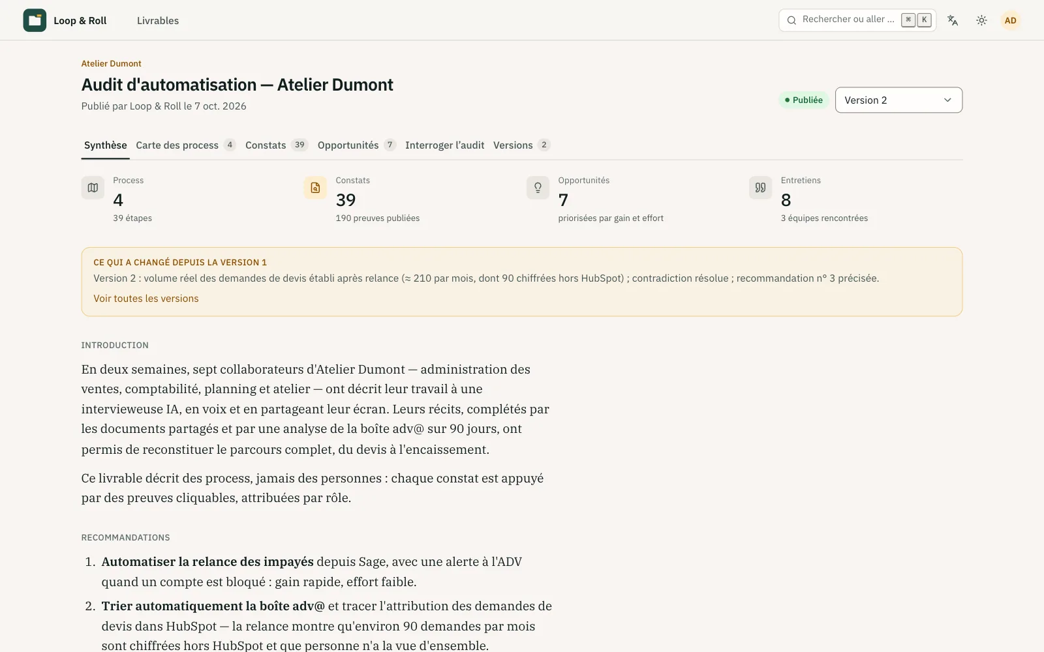
Task: Open the Carte des process tab
Action: pyautogui.click(x=185, y=145)
